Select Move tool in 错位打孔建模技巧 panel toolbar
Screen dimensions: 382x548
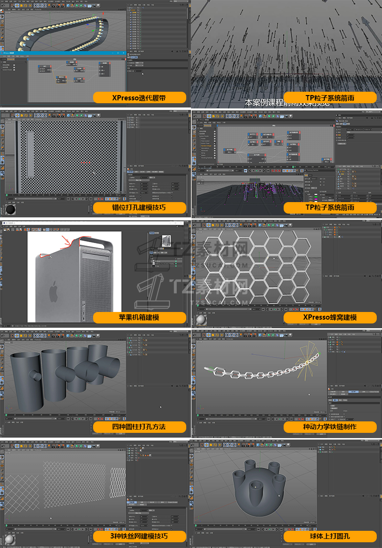point(17,115)
